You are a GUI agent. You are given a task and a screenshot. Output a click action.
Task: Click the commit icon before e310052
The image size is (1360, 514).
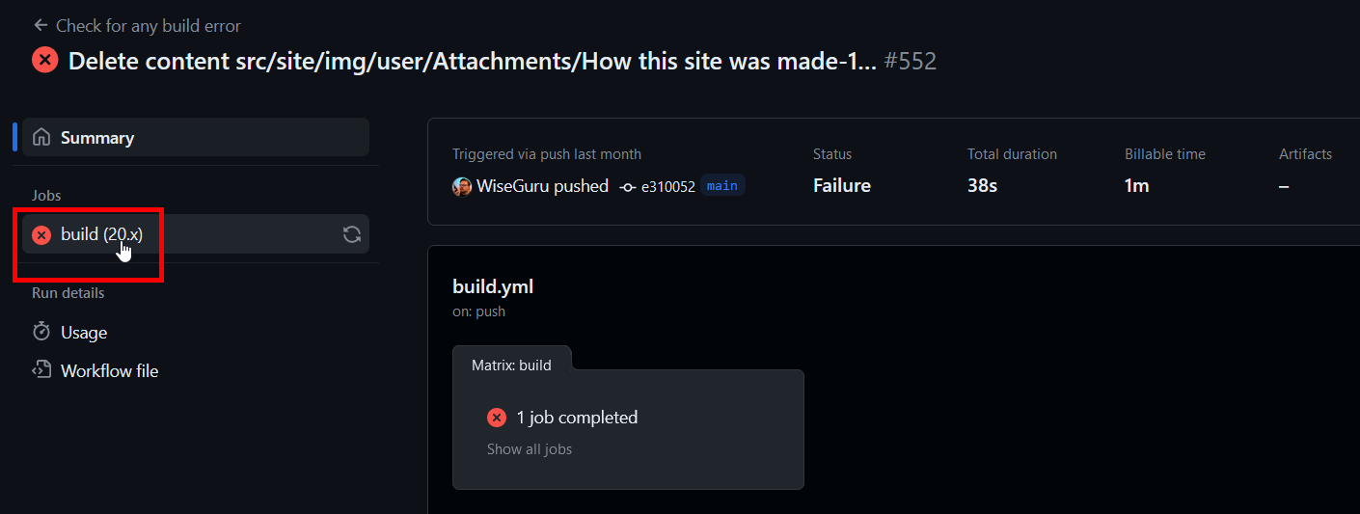click(627, 187)
